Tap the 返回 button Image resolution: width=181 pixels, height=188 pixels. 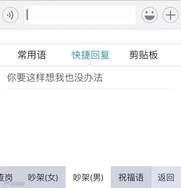[166, 177]
